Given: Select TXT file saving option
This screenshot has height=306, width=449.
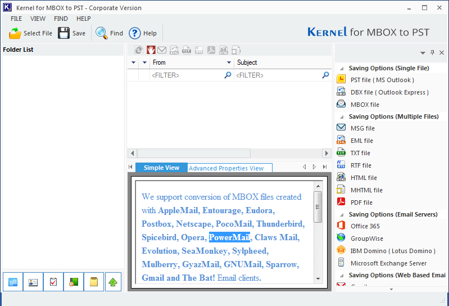Looking at the screenshot, I should click(360, 152).
